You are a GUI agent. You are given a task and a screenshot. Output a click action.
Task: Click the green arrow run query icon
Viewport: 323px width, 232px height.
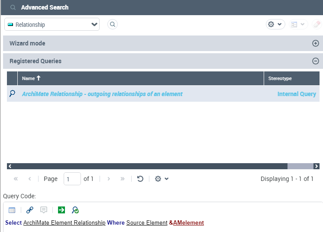(61, 210)
